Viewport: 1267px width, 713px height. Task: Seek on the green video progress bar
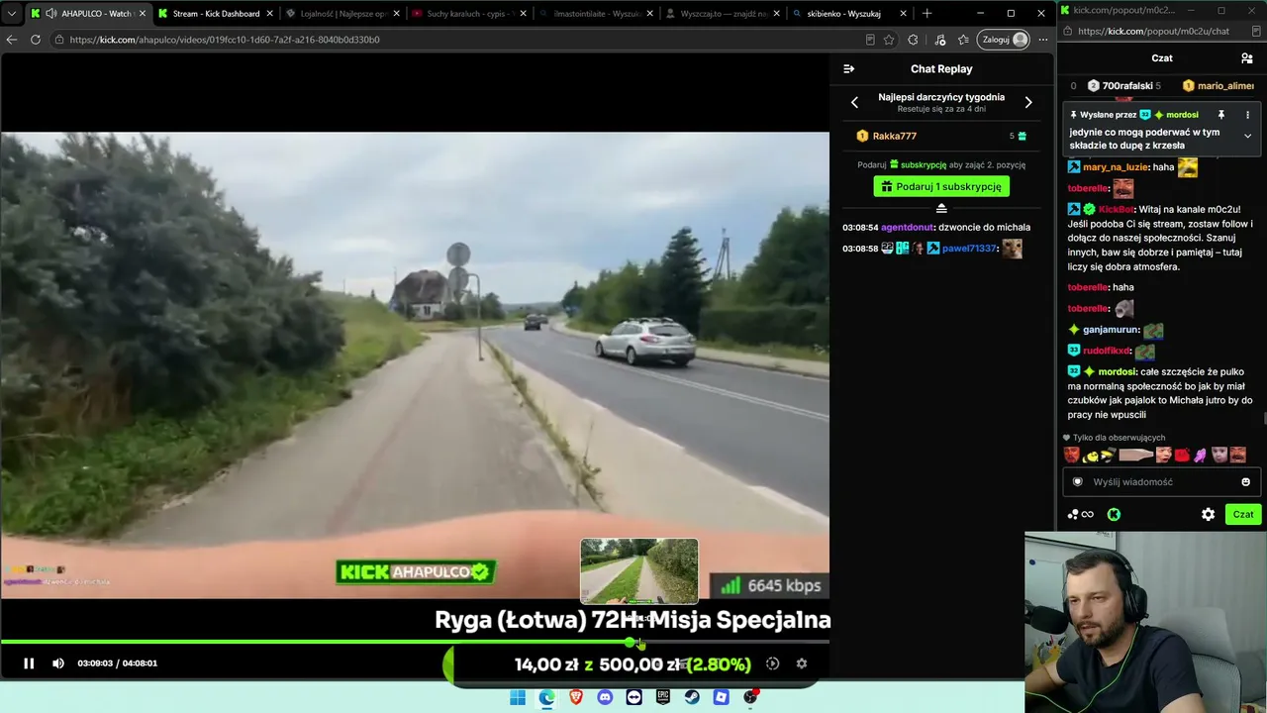[415, 642]
